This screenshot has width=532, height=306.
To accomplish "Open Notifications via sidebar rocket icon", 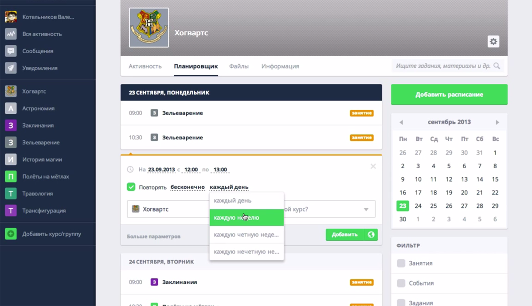I will (x=11, y=68).
